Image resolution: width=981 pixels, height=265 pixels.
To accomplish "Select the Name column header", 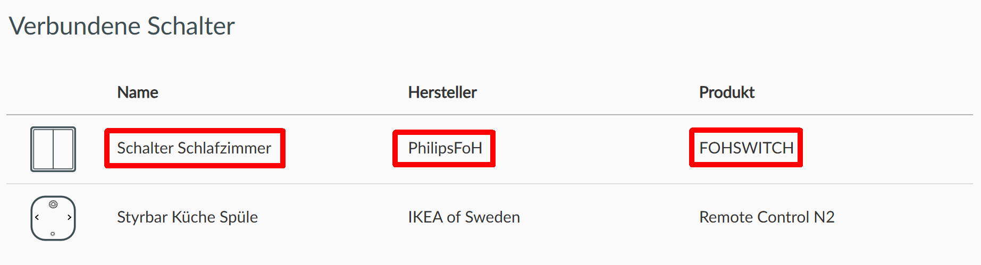I will tap(138, 92).
